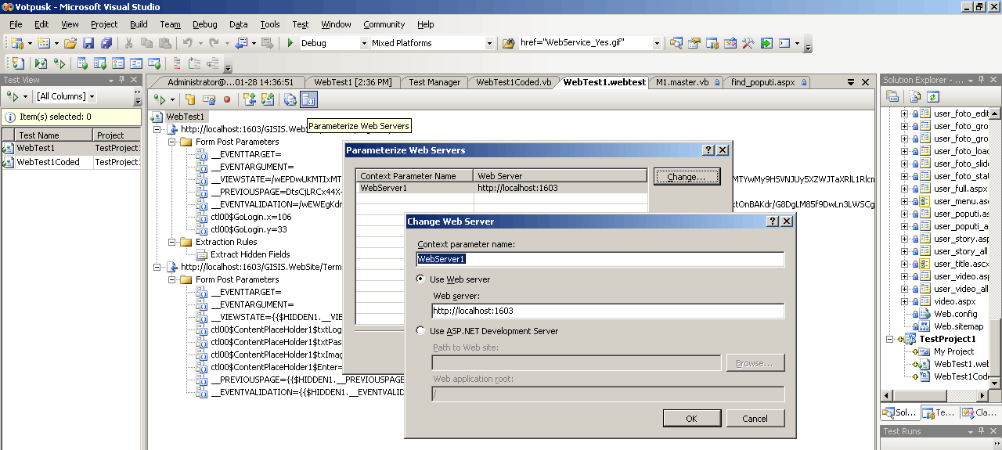Open the All Columns dropdown in Test View

[92, 96]
